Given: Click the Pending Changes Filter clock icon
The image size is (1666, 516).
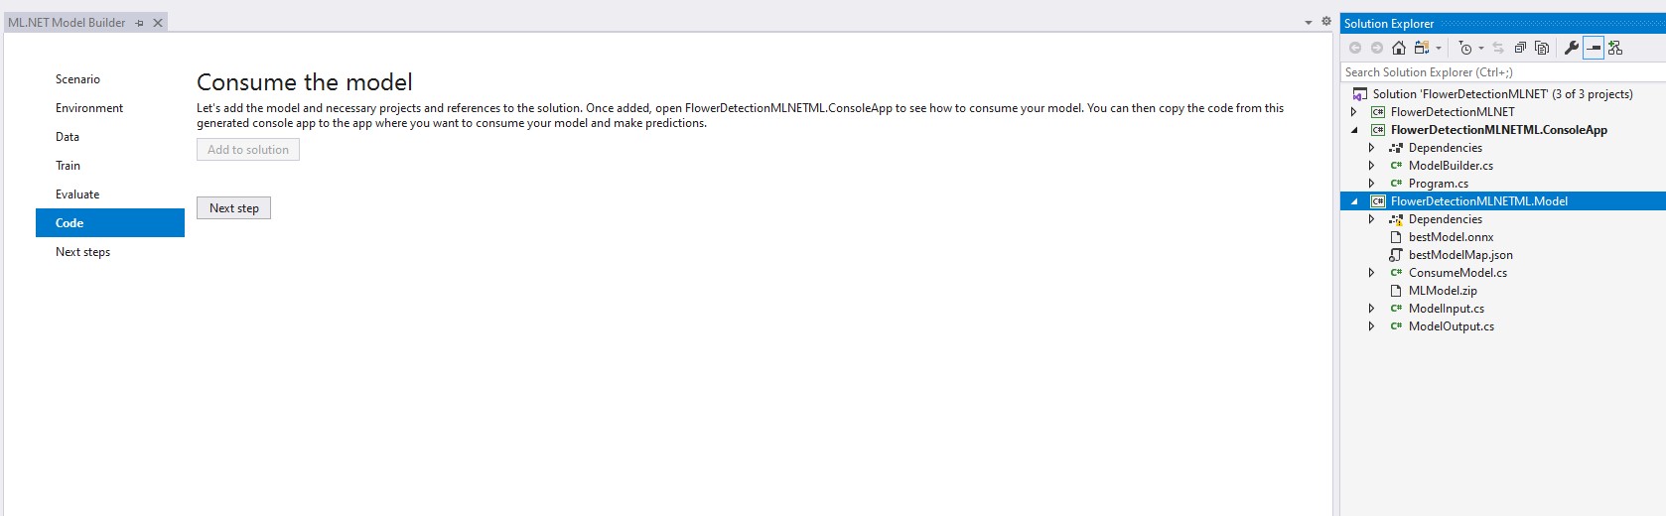Looking at the screenshot, I should 1465,48.
